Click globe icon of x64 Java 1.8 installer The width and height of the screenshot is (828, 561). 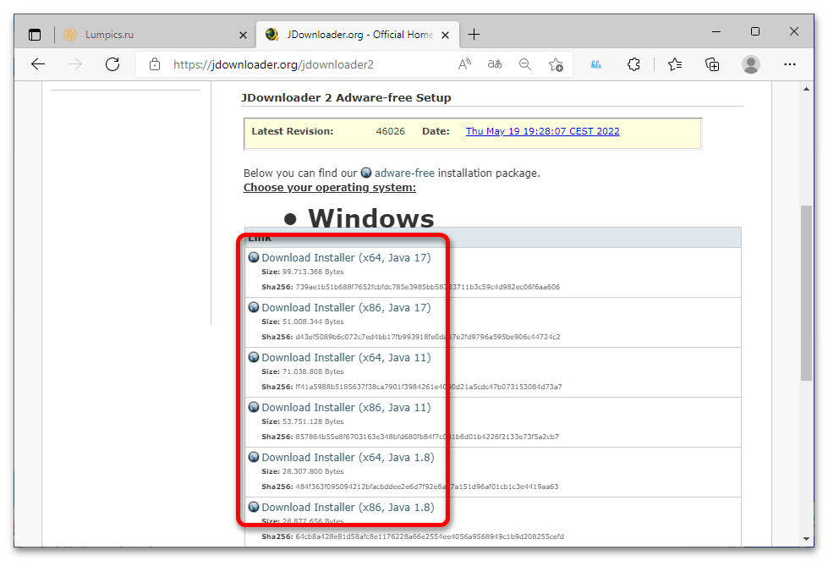pos(254,457)
